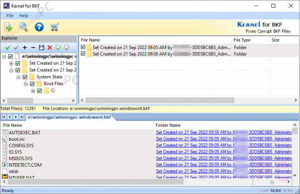Collapse the Boot Files node

tap(26, 84)
